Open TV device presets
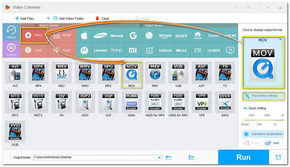 (x=230, y=50)
